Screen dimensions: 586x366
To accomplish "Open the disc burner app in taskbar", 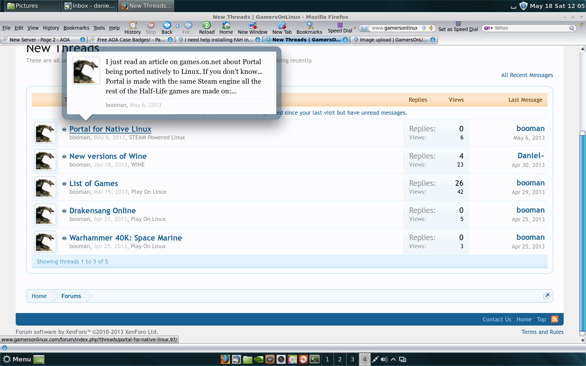I will pos(303,359).
